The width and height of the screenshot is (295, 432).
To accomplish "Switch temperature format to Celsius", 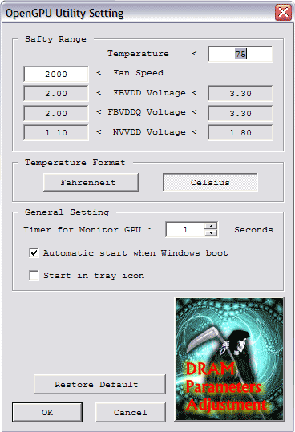I will [x=210, y=182].
